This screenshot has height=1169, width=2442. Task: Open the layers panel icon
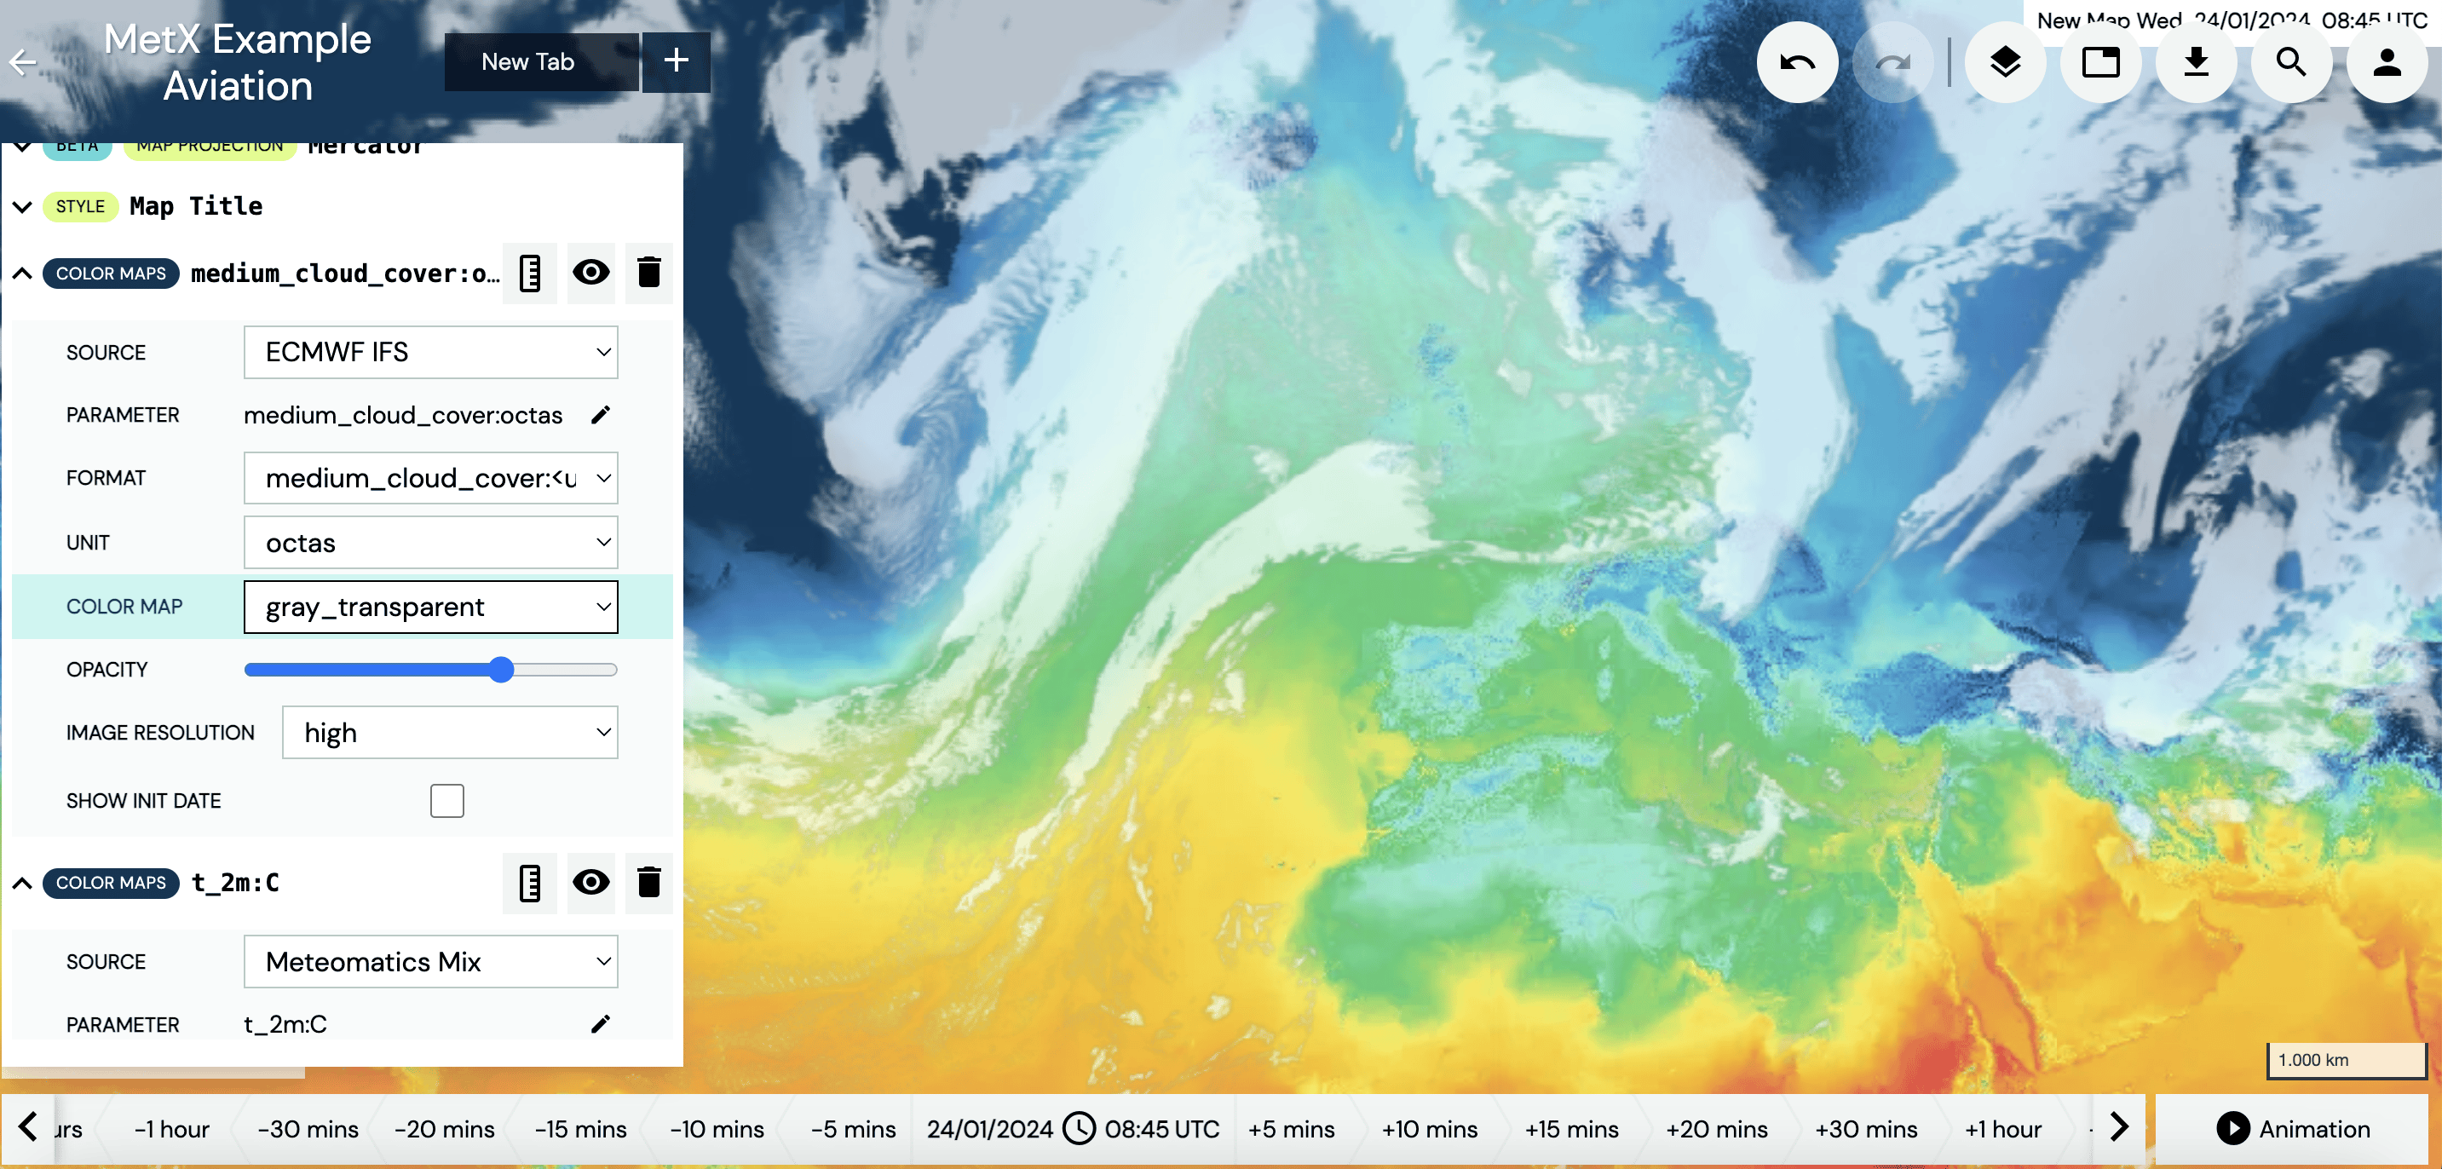pos(2005,62)
